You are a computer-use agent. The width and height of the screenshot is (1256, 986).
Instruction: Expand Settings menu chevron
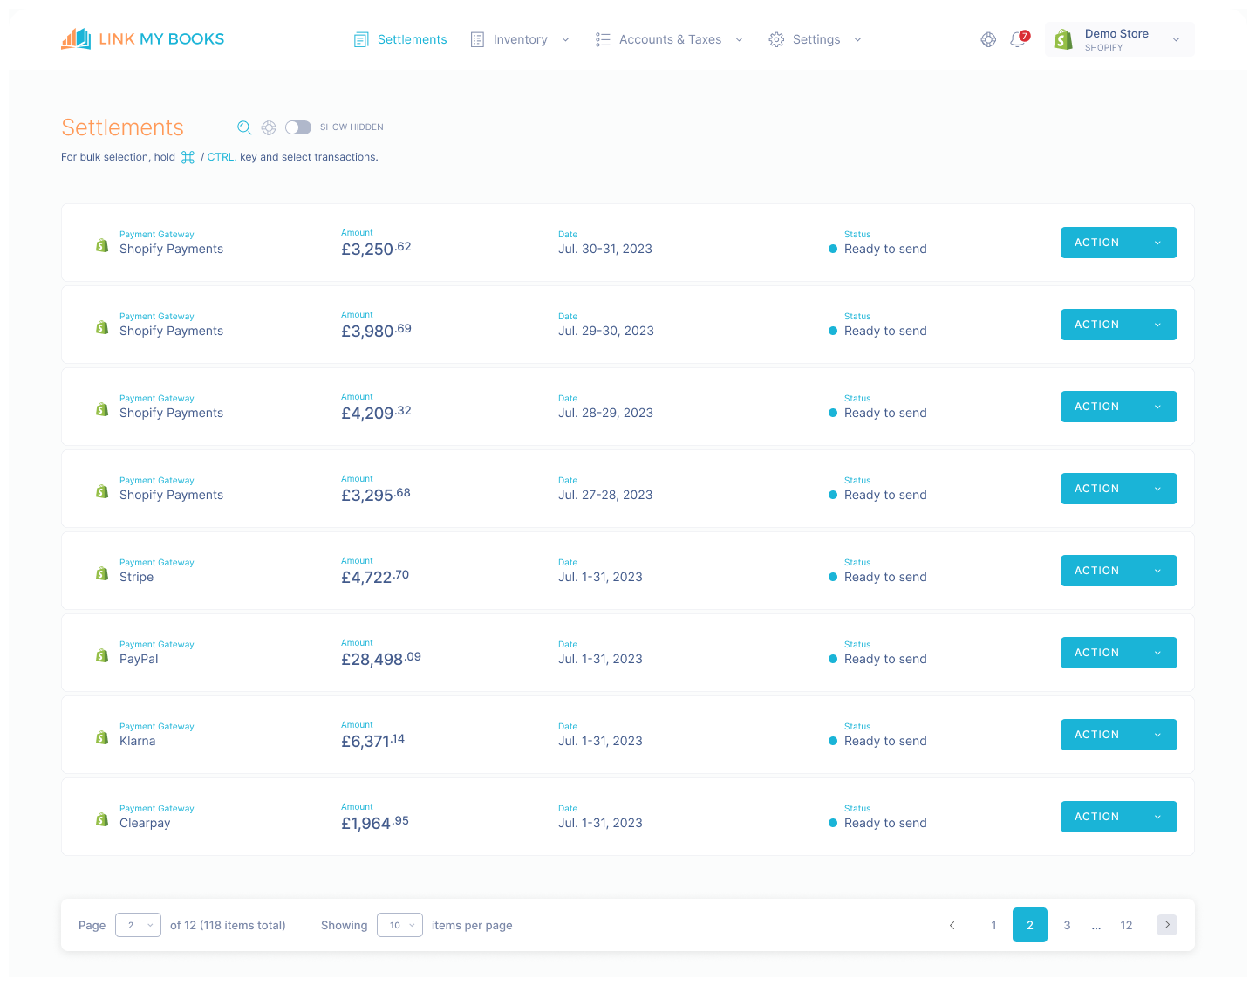click(857, 39)
